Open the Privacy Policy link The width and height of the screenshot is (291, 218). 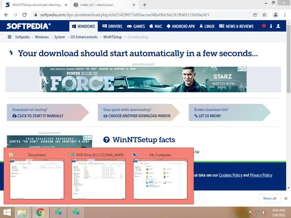pos(261,175)
